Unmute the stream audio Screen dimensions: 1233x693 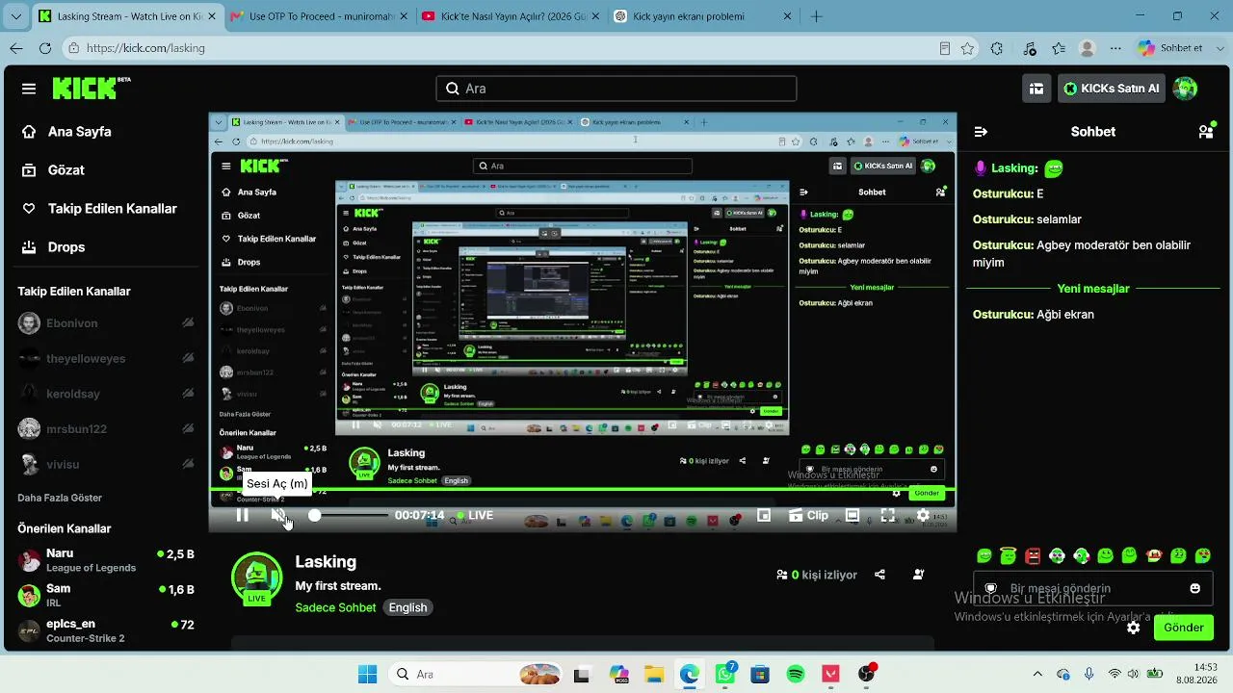coord(278,516)
